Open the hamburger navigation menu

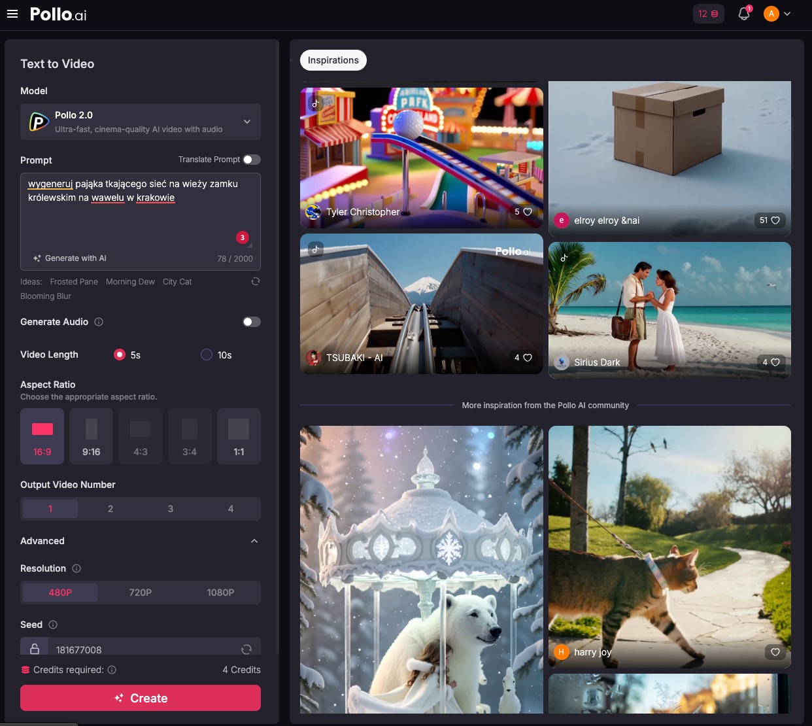click(x=12, y=14)
